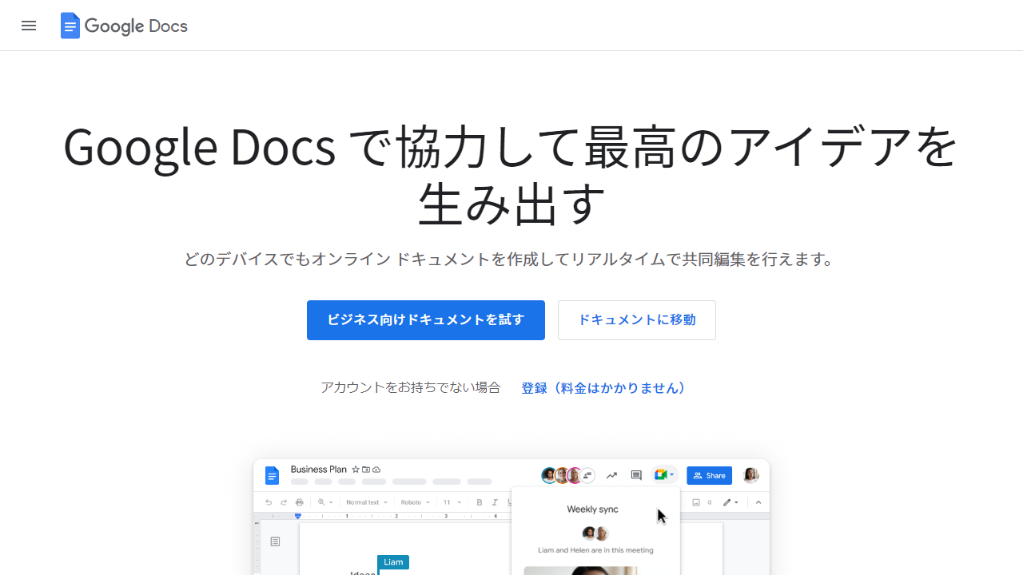Open the Roboto font dropdown

(415, 502)
